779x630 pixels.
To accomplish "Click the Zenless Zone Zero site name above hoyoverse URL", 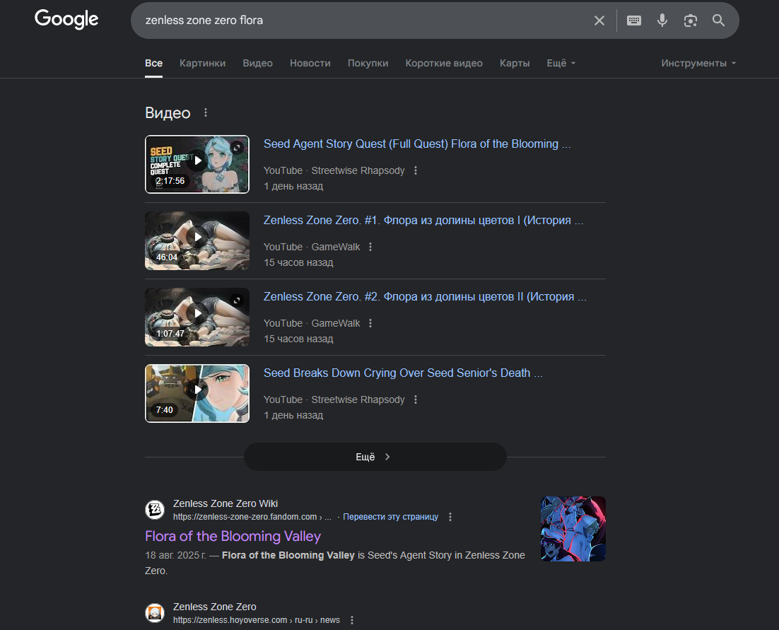I will point(215,607).
